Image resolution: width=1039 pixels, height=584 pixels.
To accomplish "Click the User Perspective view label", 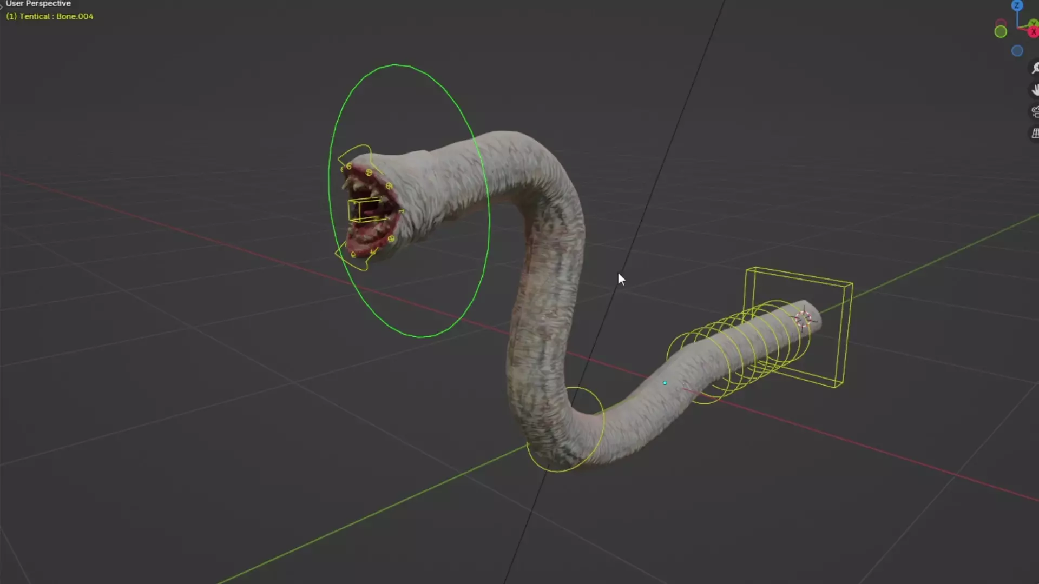I will [x=38, y=4].
